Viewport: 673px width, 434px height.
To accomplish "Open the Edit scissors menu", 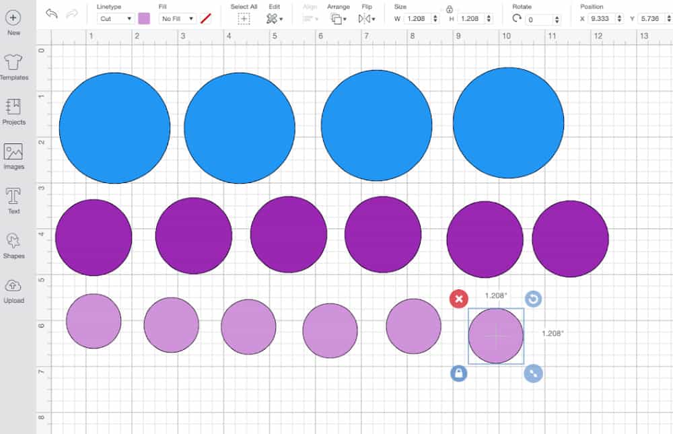I will point(275,18).
